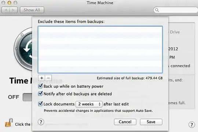This screenshot has width=198, height=132.
Task: Save the Time Machine options
Action: 151,122
